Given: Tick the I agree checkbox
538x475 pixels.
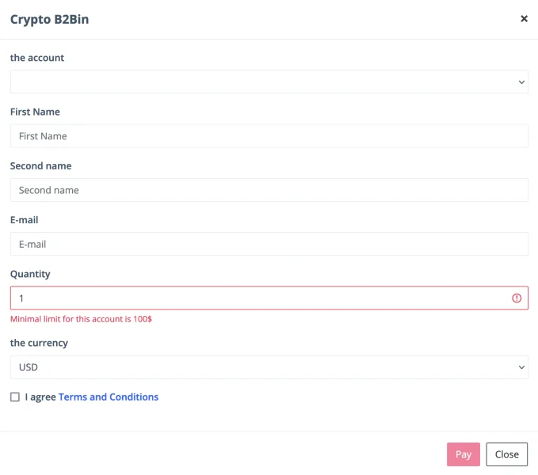Looking at the screenshot, I should click(15, 397).
